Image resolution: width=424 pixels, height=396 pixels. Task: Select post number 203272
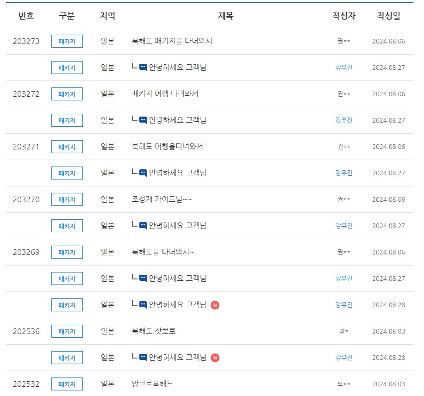tap(26, 94)
